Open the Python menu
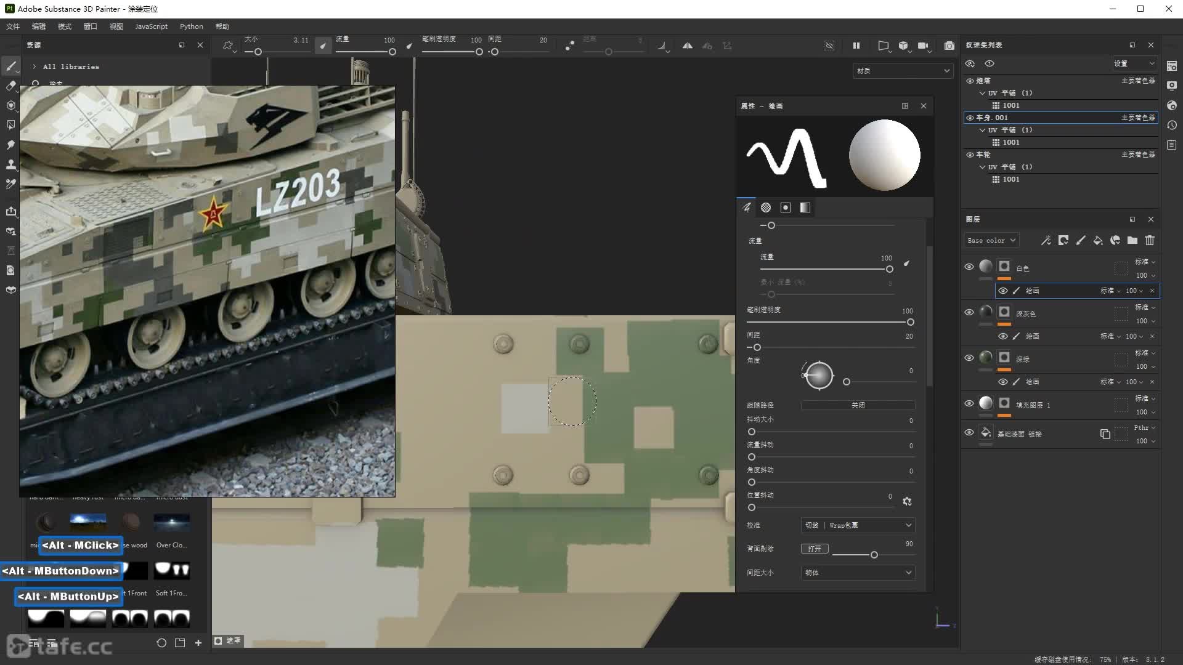This screenshot has width=1183, height=665. pyautogui.click(x=191, y=26)
